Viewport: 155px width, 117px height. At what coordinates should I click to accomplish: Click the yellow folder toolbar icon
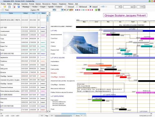coord(5,7)
